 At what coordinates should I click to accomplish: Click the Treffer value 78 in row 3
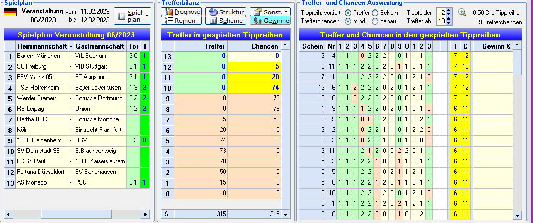[201, 161]
